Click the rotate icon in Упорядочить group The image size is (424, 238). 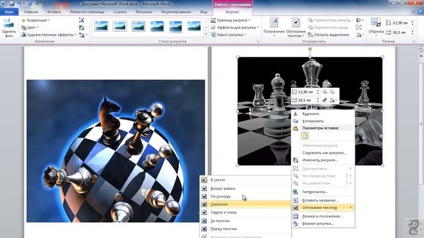pos(360,35)
